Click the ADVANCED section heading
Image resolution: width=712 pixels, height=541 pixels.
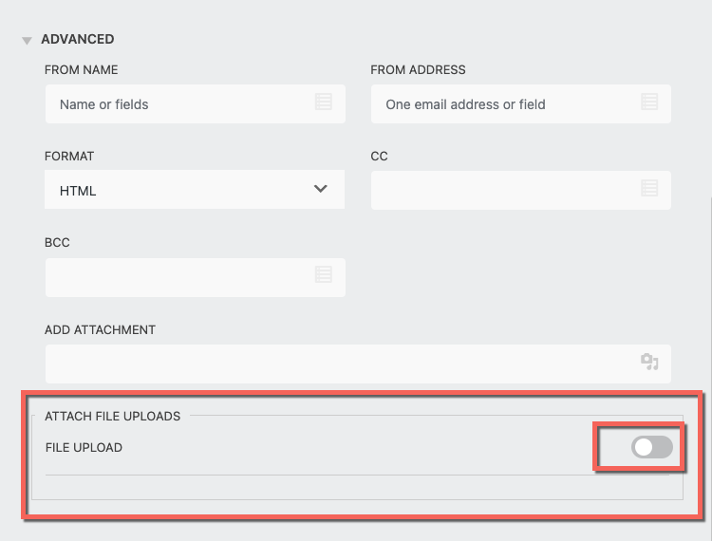click(x=77, y=39)
